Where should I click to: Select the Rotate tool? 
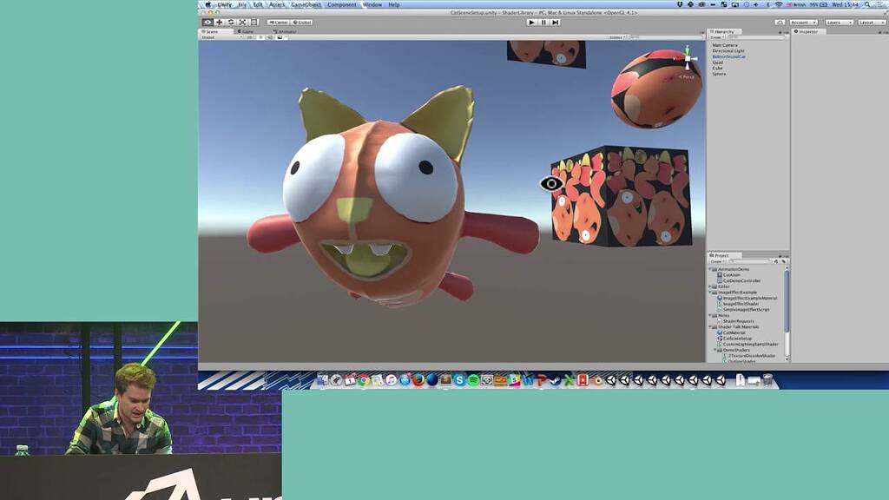pyautogui.click(x=233, y=22)
